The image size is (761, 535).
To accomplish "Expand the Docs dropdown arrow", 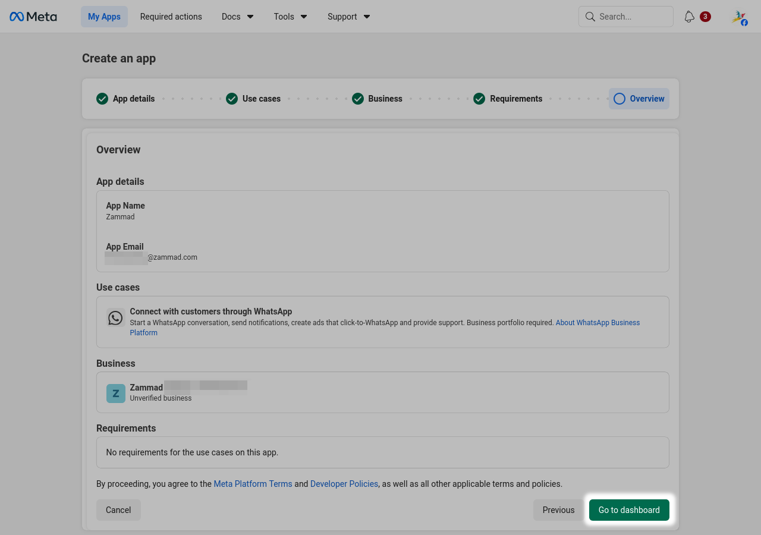I will click(x=250, y=17).
